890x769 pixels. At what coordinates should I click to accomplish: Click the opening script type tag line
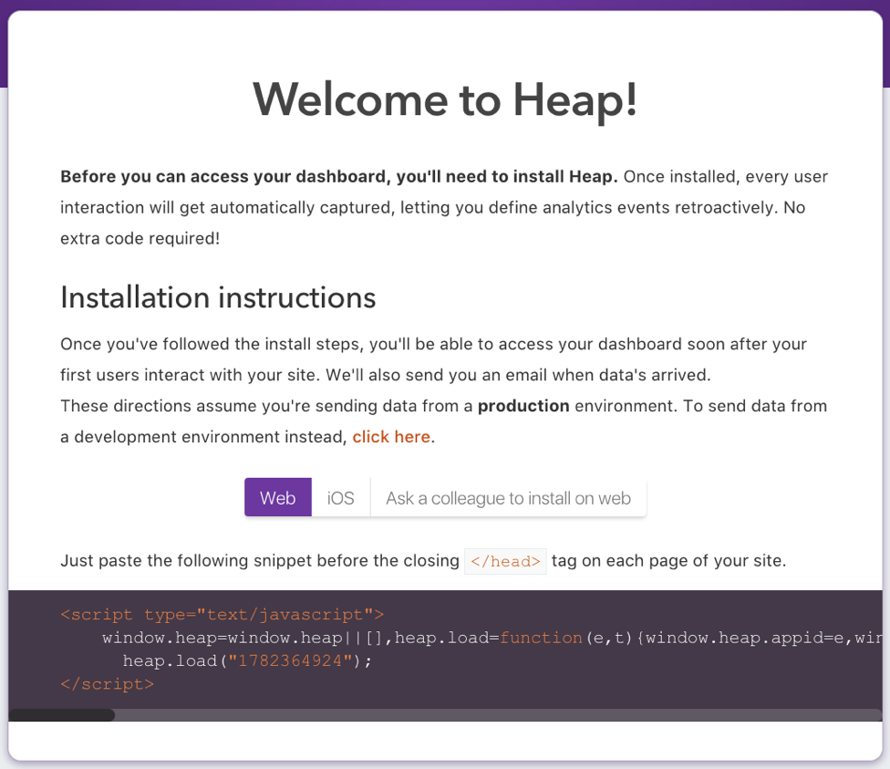[222, 615]
